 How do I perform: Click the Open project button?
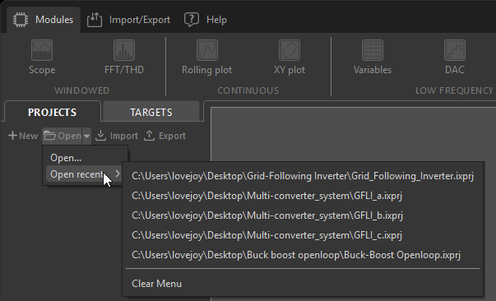point(63,136)
